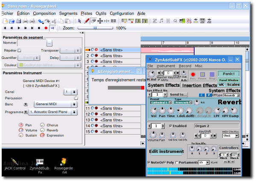Click the quantize Q icon
This screenshot has height=182, width=256.
(x=175, y=21)
